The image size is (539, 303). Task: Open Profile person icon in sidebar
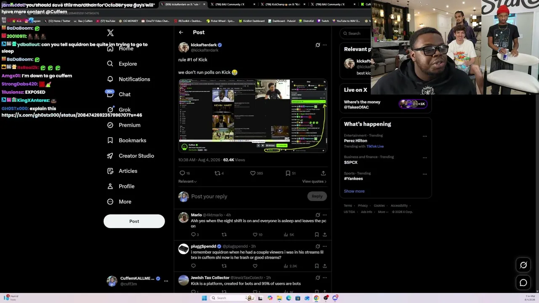point(110,186)
